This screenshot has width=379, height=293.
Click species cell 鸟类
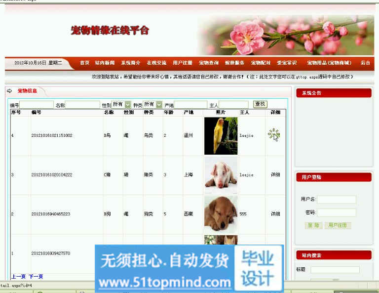pyautogui.click(x=149, y=135)
